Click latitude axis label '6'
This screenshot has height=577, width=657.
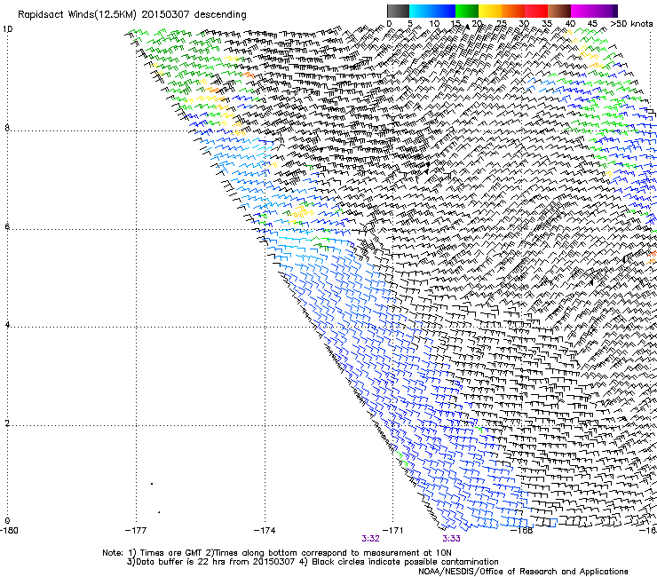click(x=7, y=226)
